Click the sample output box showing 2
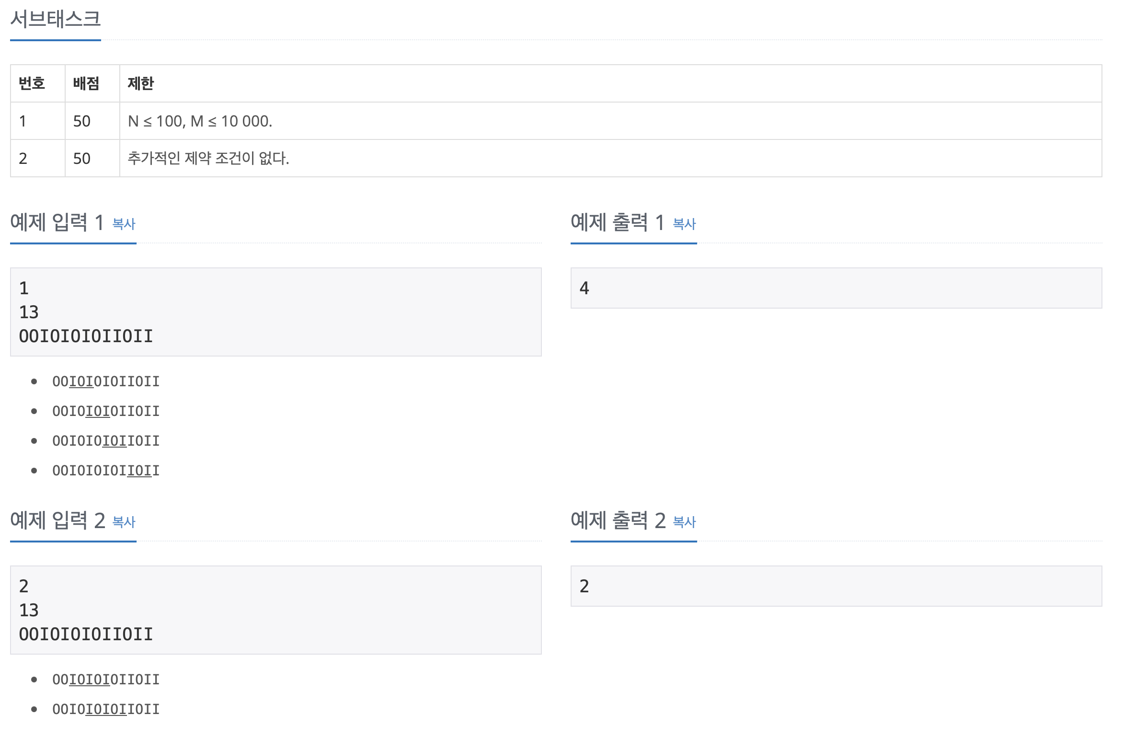 click(x=836, y=586)
